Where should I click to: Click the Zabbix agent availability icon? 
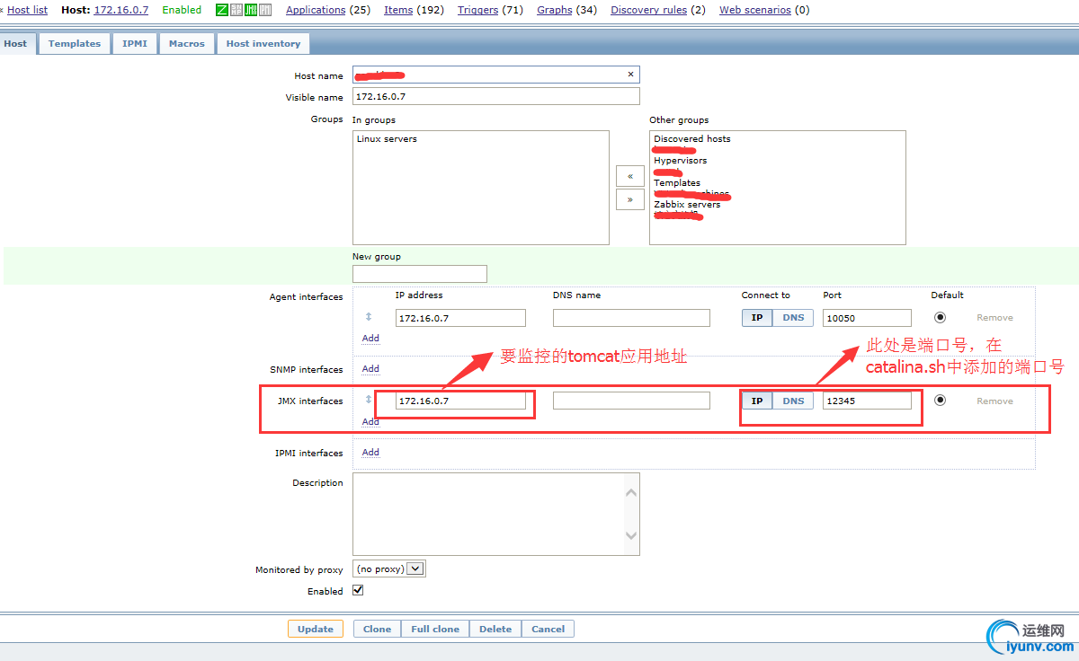click(x=222, y=10)
